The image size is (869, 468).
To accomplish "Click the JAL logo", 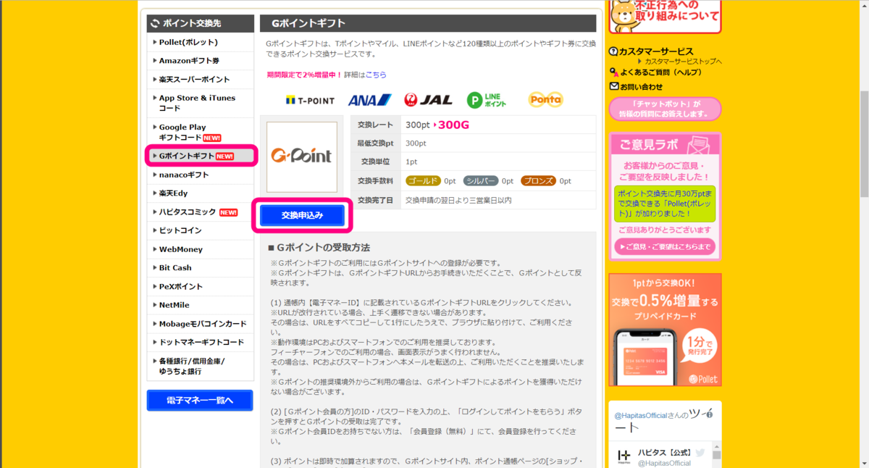I will pos(428,100).
